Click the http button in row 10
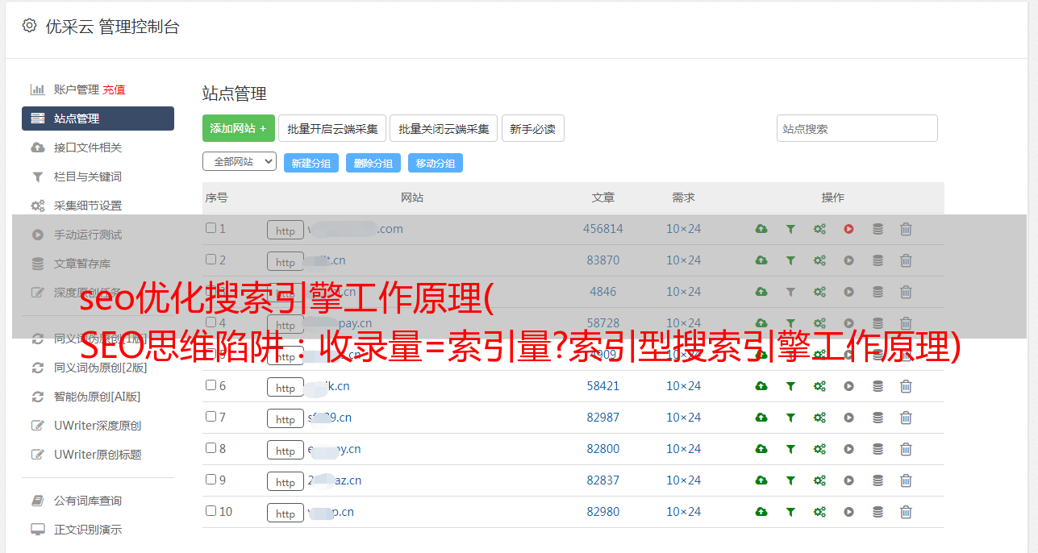The width and height of the screenshot is (1038, 553). click(286, 513)
